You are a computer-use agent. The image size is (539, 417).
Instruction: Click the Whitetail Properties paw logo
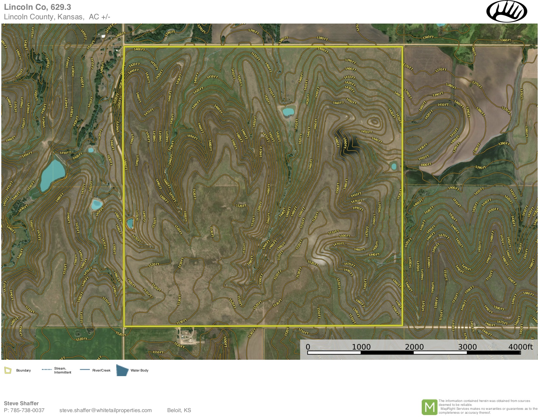(507, 11)
